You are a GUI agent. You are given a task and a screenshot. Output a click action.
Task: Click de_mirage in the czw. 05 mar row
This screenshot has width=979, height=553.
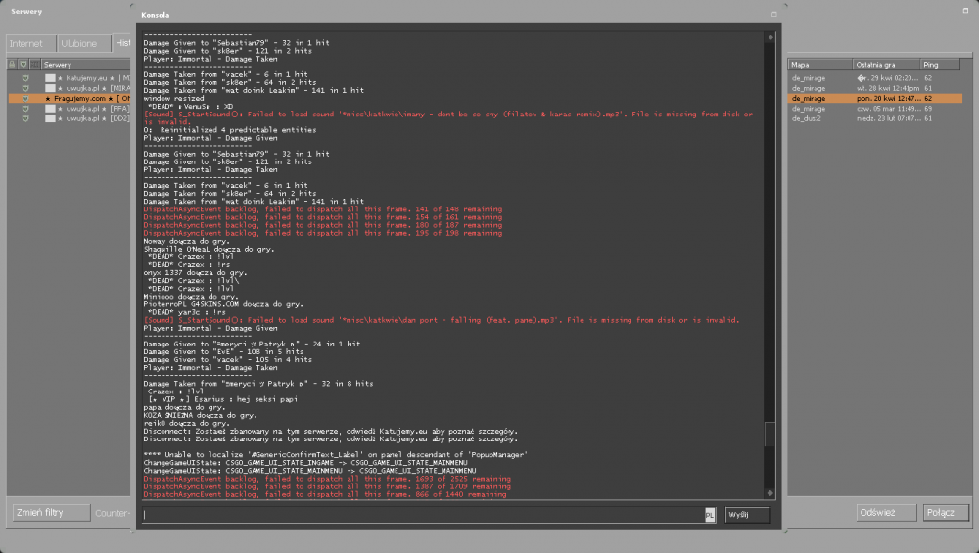point(809,109)
